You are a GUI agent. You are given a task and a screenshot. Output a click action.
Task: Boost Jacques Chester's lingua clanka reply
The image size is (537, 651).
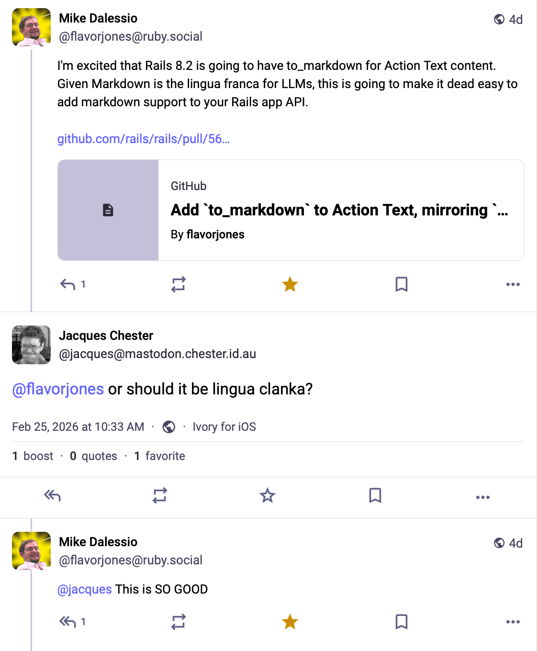(159, 496)
